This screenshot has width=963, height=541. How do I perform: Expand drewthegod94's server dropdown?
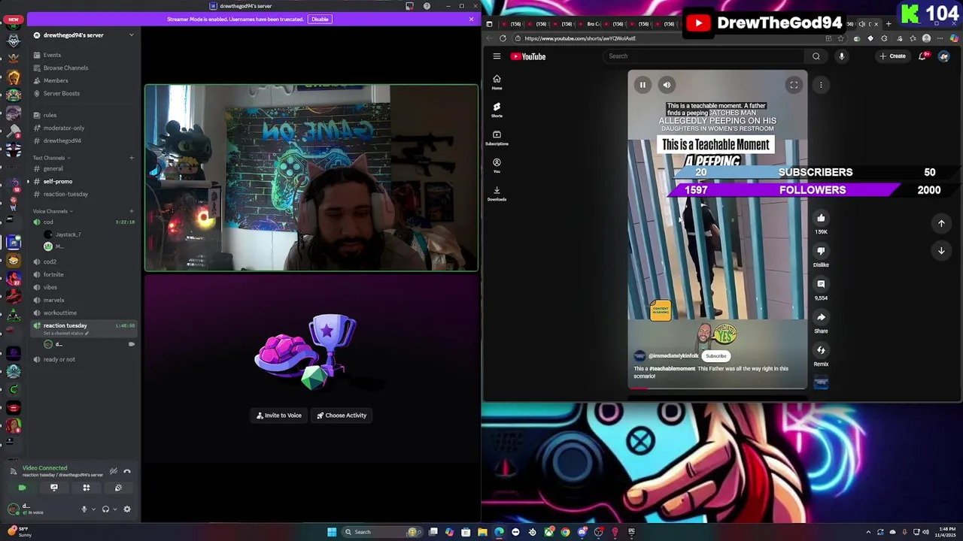tap(131, 35)
